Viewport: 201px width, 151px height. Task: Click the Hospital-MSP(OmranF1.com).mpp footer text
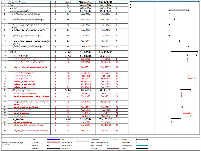(12, 142)
